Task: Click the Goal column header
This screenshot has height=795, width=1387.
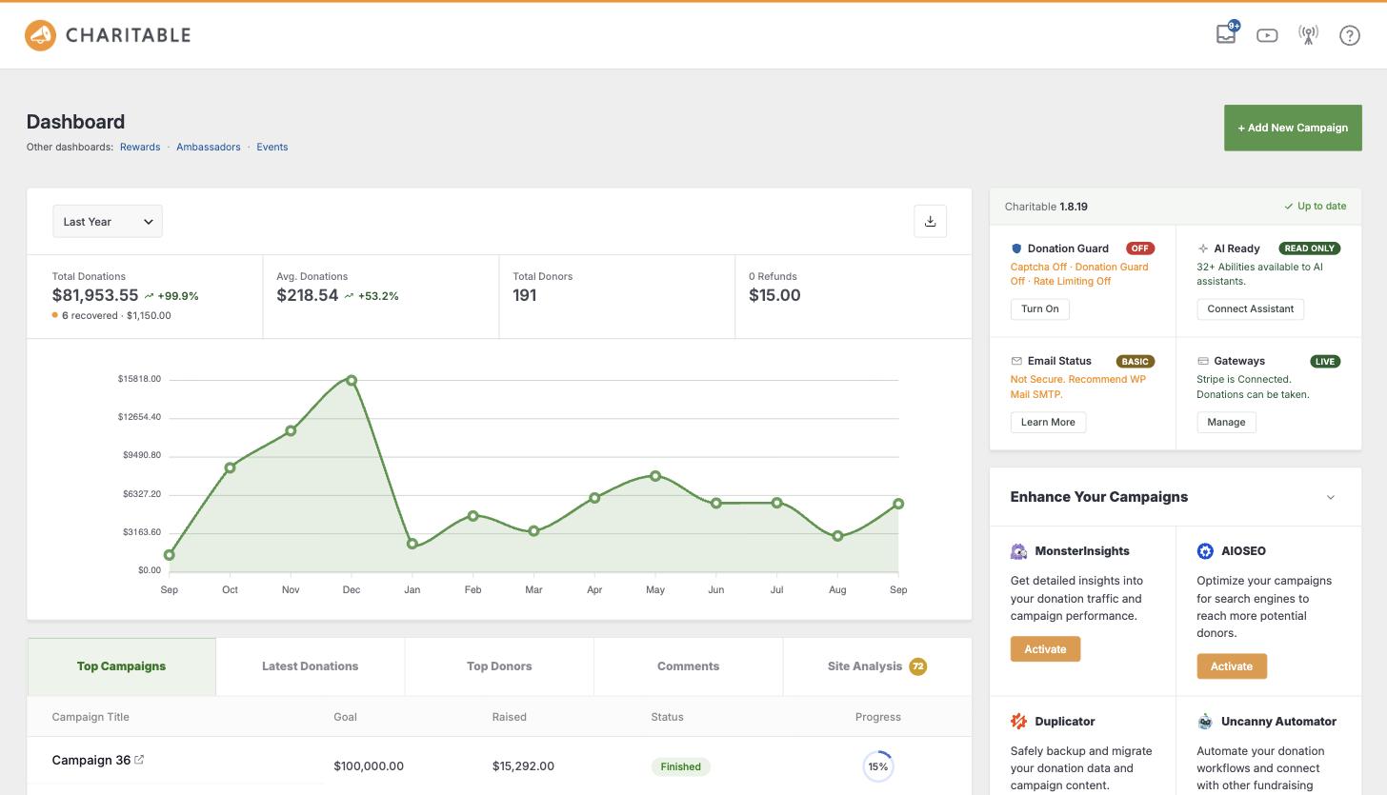Action: (346, 717)
